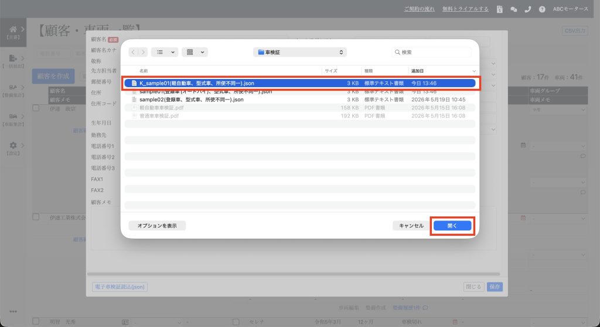Click the sample02 file document icon
The width and height of the screenshot is (600, 327).
(134, 99)
